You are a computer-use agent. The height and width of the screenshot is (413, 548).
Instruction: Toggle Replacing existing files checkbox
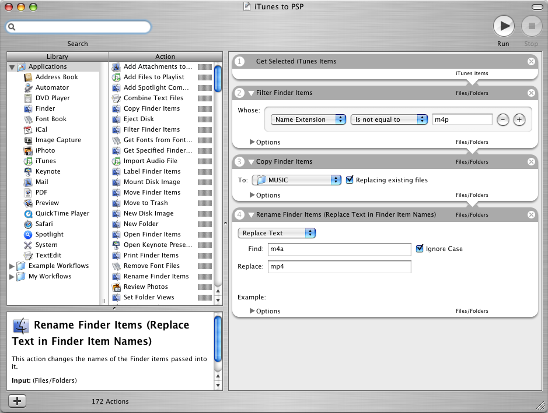350,179
